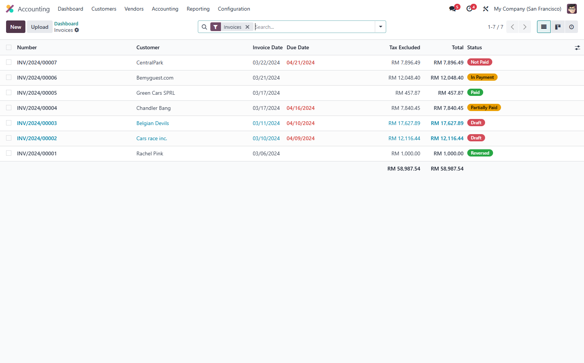Click the filter funnel icon

[x=216, y=27]
